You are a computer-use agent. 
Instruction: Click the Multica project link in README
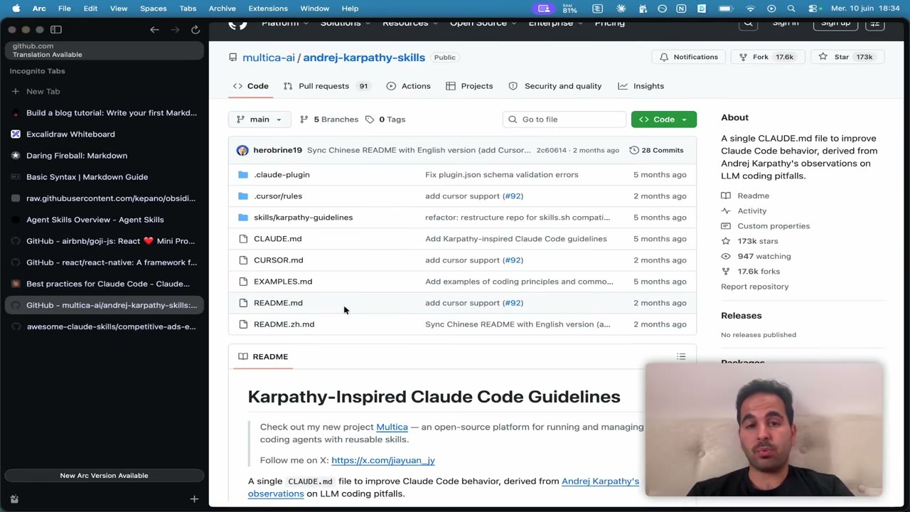pos(392,427)
